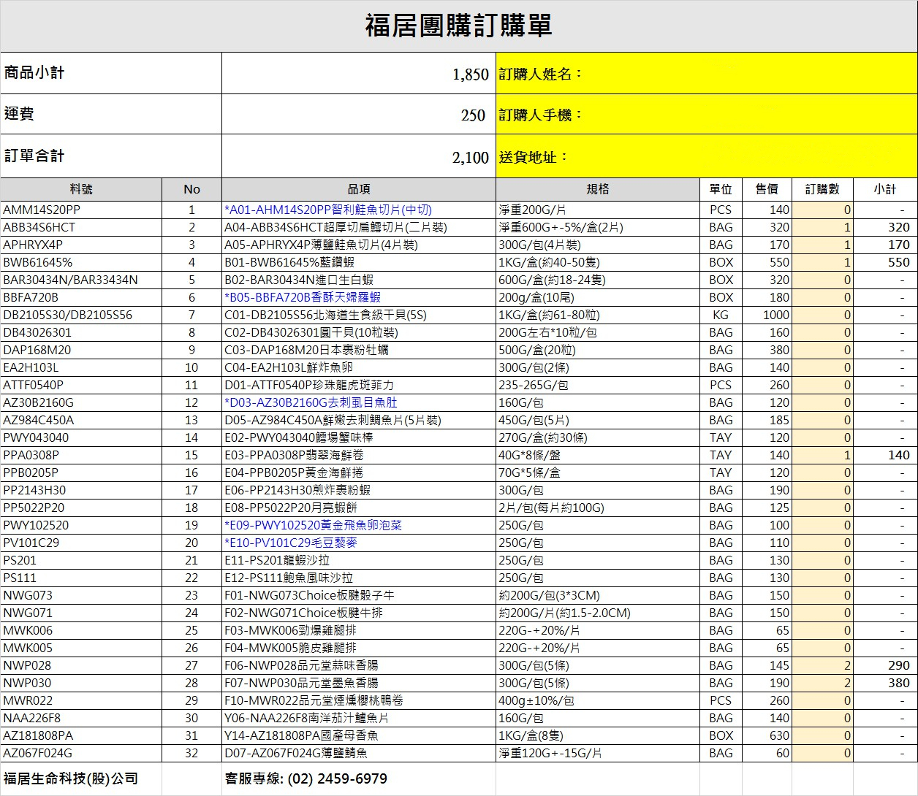Select the 運費 value 250
Viewport: 918px width, 796px height.
pos(473,115)
